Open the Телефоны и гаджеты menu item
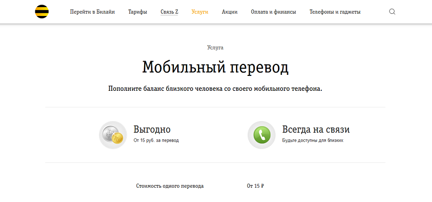The width and height of the screenshot is (432, 202). pos(335,12)
